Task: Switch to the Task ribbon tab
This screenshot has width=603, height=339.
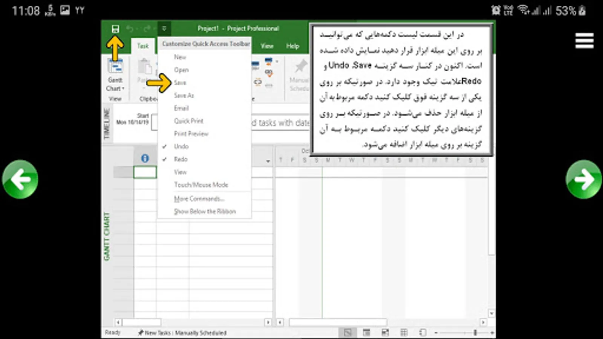Action: point(143,46)
